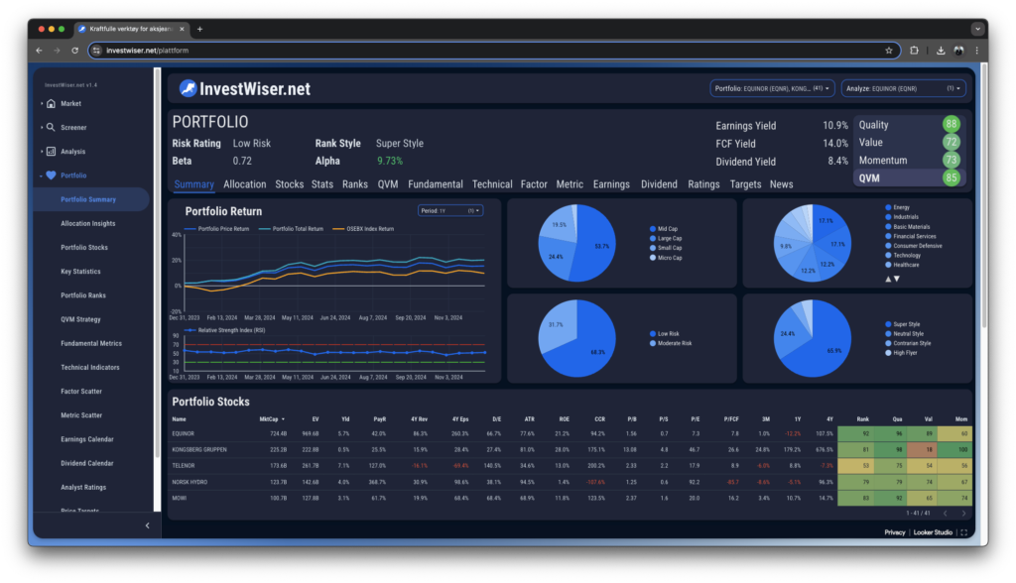
Task: Open Dividend Calendar in sidebar
Action: point(87,463)
